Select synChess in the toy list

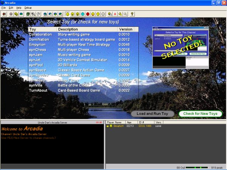point(37,49)
